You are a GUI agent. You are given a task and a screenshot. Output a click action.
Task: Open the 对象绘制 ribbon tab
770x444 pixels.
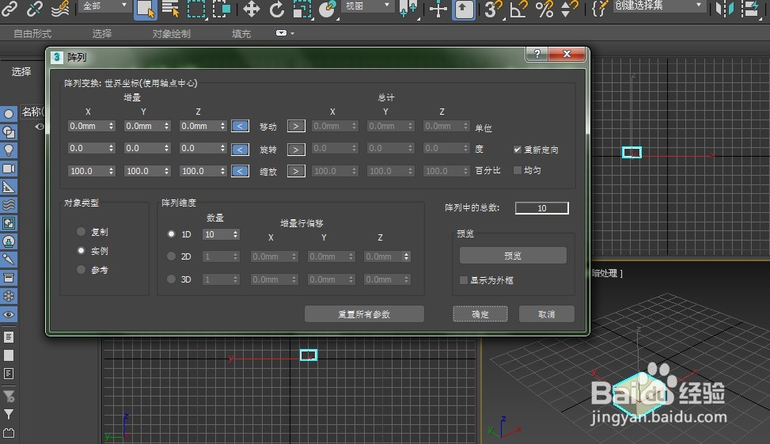click(172, 33)
